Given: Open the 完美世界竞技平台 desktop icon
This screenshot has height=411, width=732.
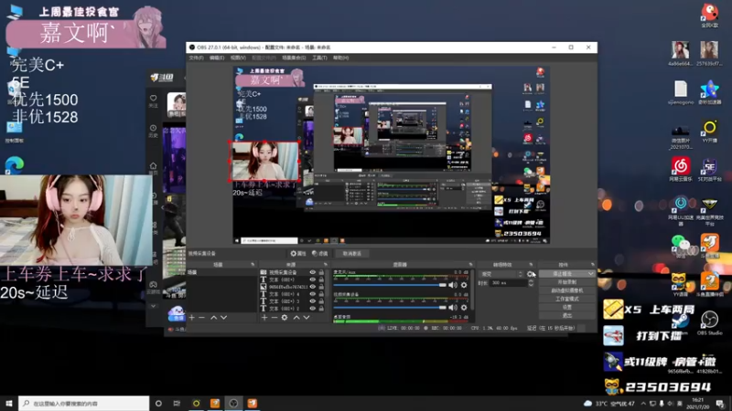Looking at the screenshot, I should pos(710,211).
